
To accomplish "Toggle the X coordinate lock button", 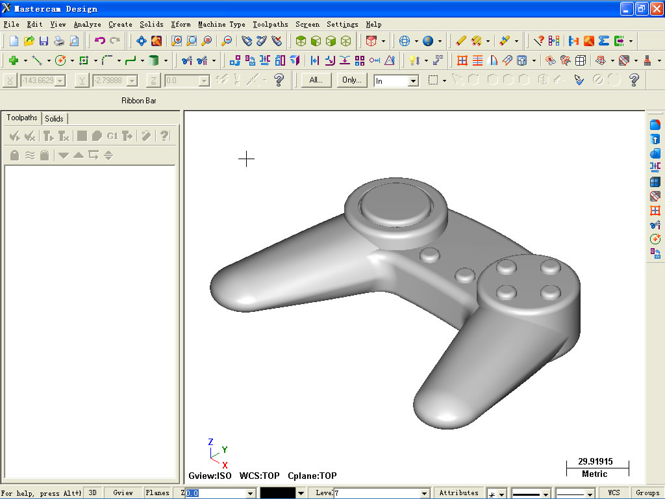I will click(x=10, y=80).
